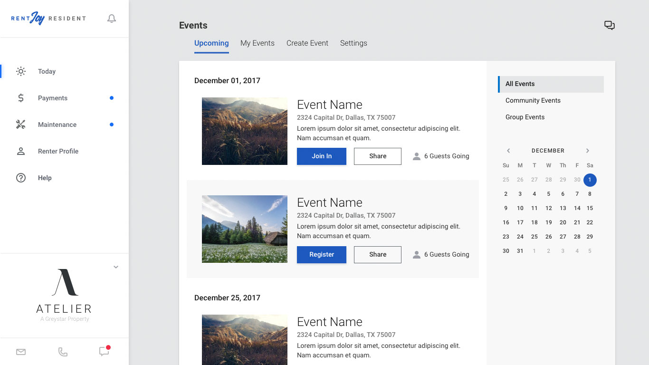Viewport: 649px width, 365px height.
Task: Click the Payments blue notification dot
Action: click(x=112, y=98)
